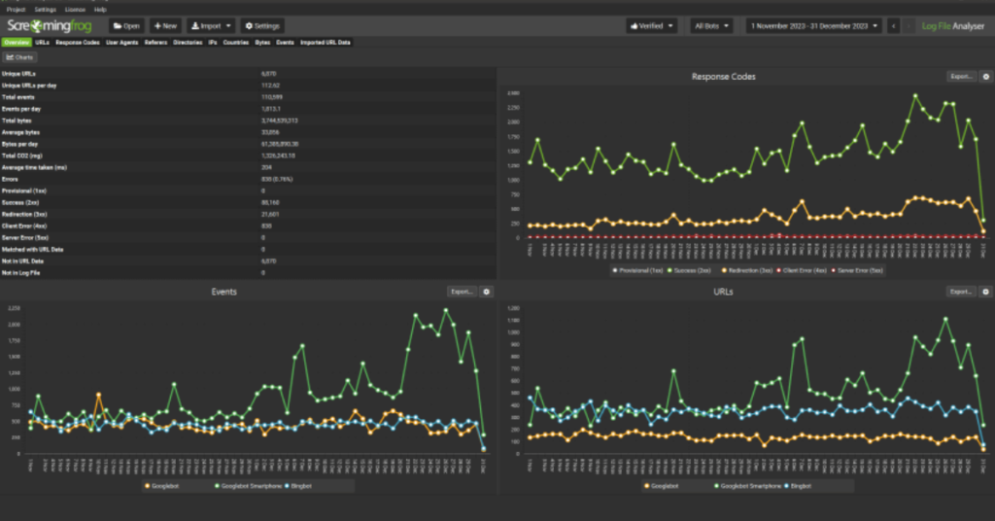Screen dimensions: 995x521
Task: Select the Not in URL Data row
Action: pyautogui.click(x=248, y=261)
